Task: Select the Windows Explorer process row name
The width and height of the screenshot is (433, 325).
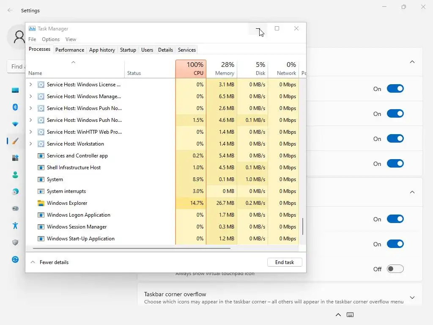Action: (67, 203)
